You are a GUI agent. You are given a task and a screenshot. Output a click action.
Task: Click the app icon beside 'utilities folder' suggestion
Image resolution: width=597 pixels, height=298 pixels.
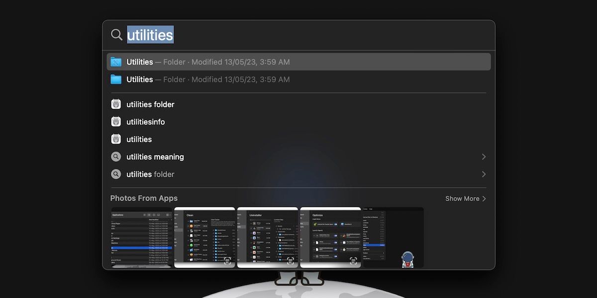(115, 104)
